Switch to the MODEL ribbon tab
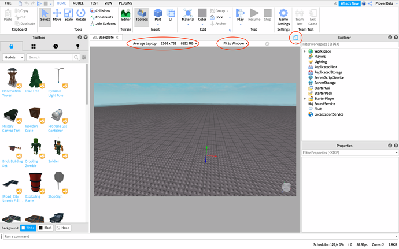 tap(78, 3)
